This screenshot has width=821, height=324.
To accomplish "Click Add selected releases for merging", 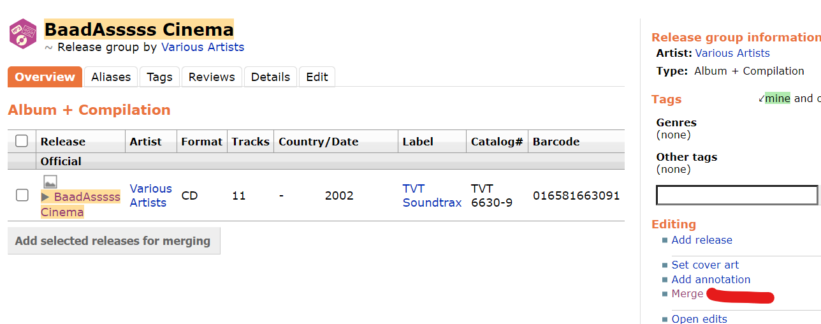I will click(113, 241).
